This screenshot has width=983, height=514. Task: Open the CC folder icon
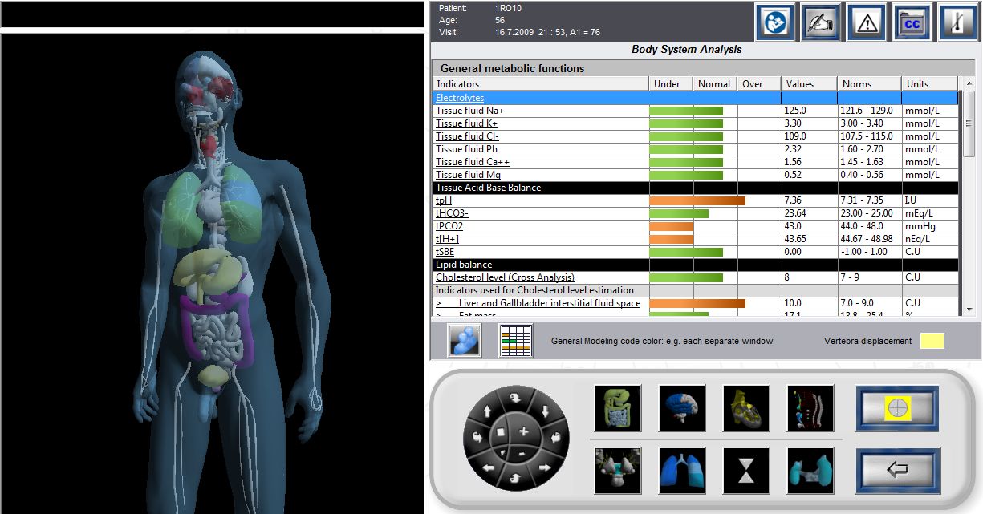913,23
